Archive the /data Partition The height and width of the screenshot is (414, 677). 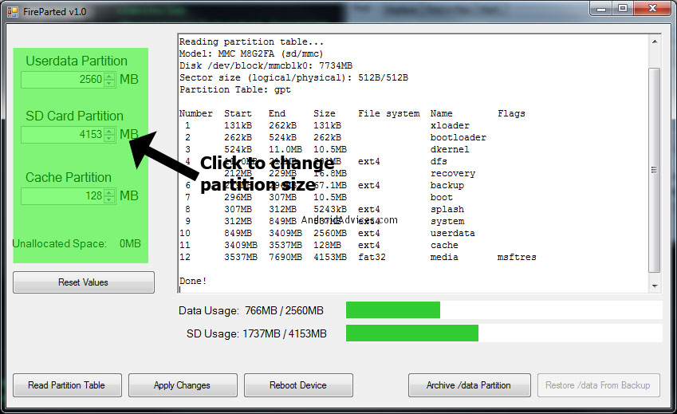click(469, 385)
